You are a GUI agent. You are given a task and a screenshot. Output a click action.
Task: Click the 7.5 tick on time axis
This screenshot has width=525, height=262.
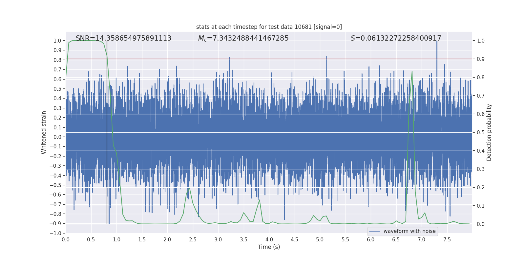447,239
